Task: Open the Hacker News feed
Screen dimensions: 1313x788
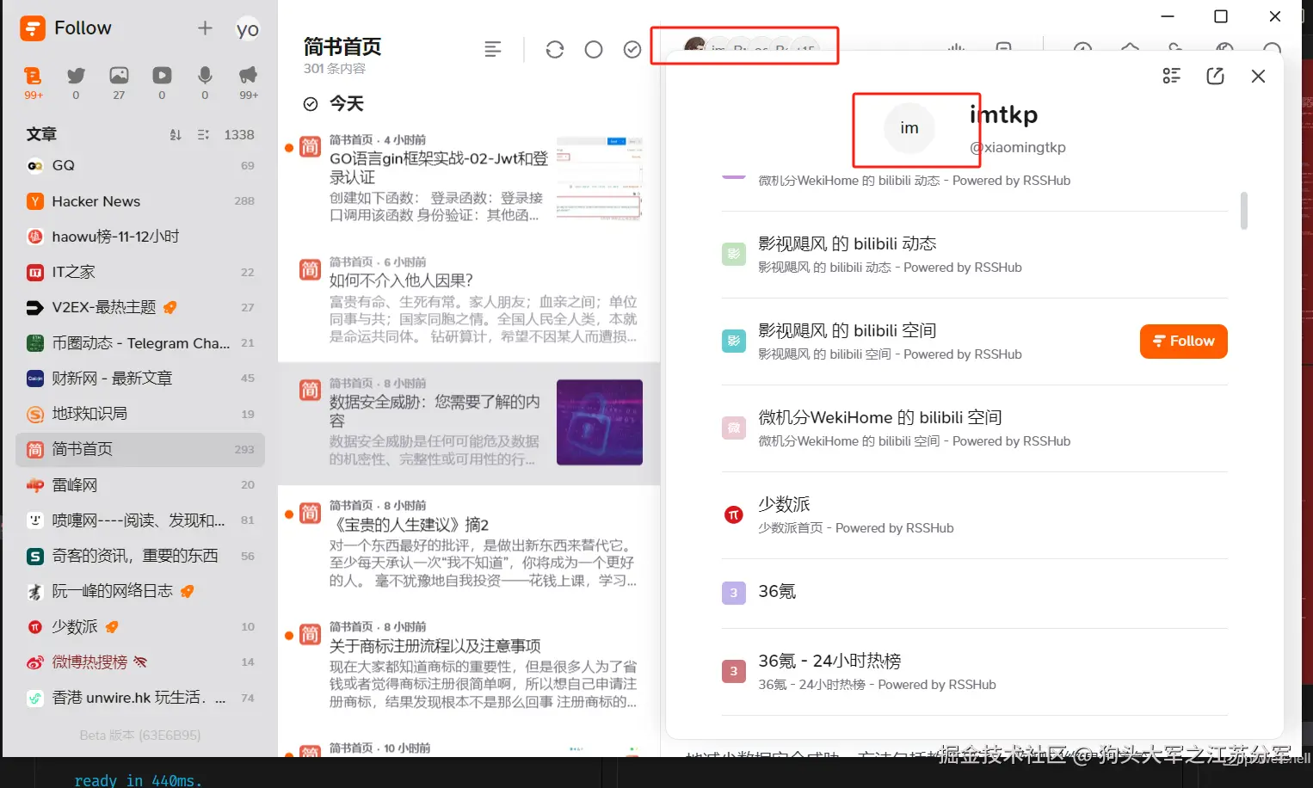Action: click(x=140, y=201)
